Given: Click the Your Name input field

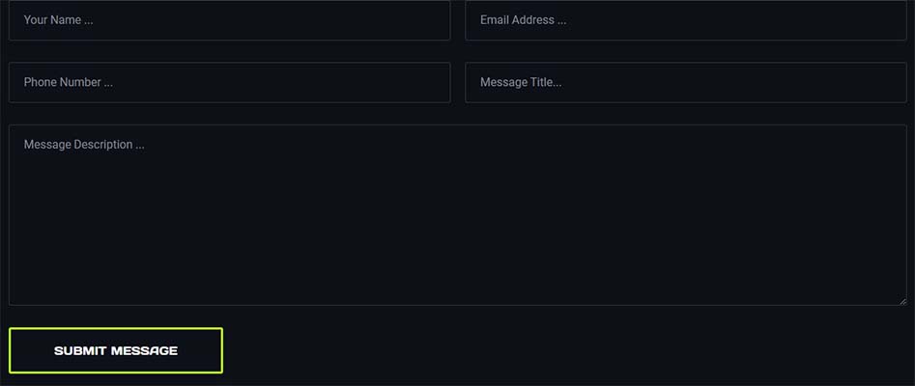Looking at the screenshot, I should click(x=229, y=20).
